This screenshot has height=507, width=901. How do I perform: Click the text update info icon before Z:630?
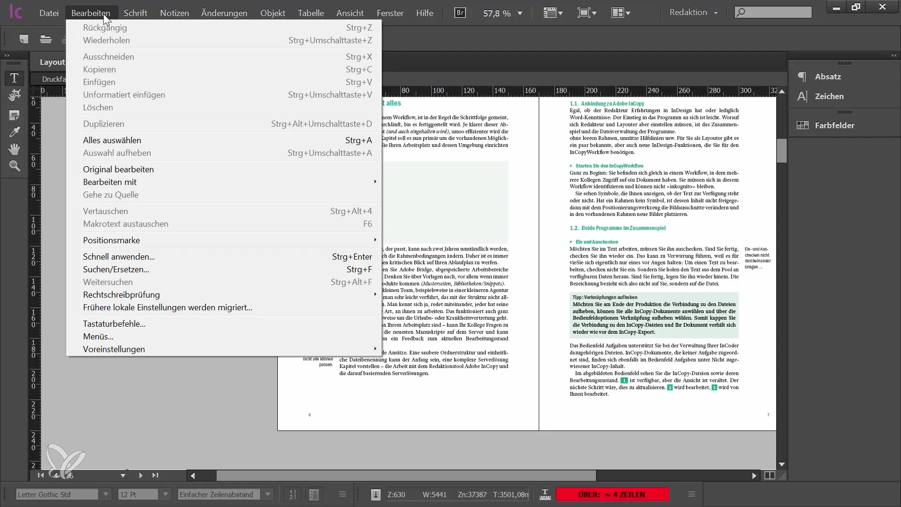375,494
